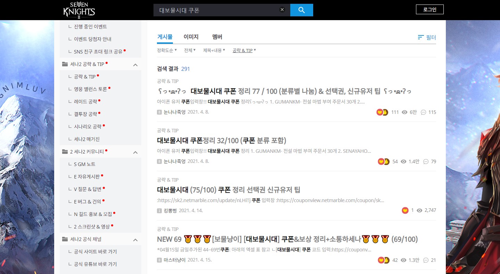Click reaction icons on the 77 / 100 post
This screenshot has width=500, height=274.
(x=382, y=112)
